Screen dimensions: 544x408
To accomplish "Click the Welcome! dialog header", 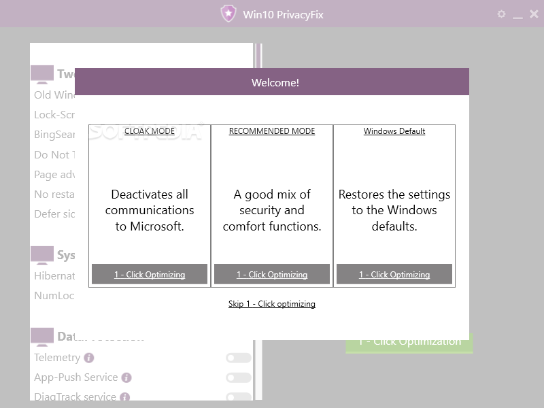I will click(x=272, y=82).
